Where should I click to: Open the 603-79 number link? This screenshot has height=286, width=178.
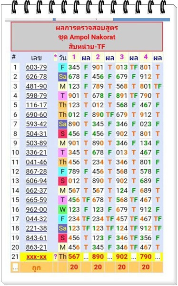[x=36, y=67]
